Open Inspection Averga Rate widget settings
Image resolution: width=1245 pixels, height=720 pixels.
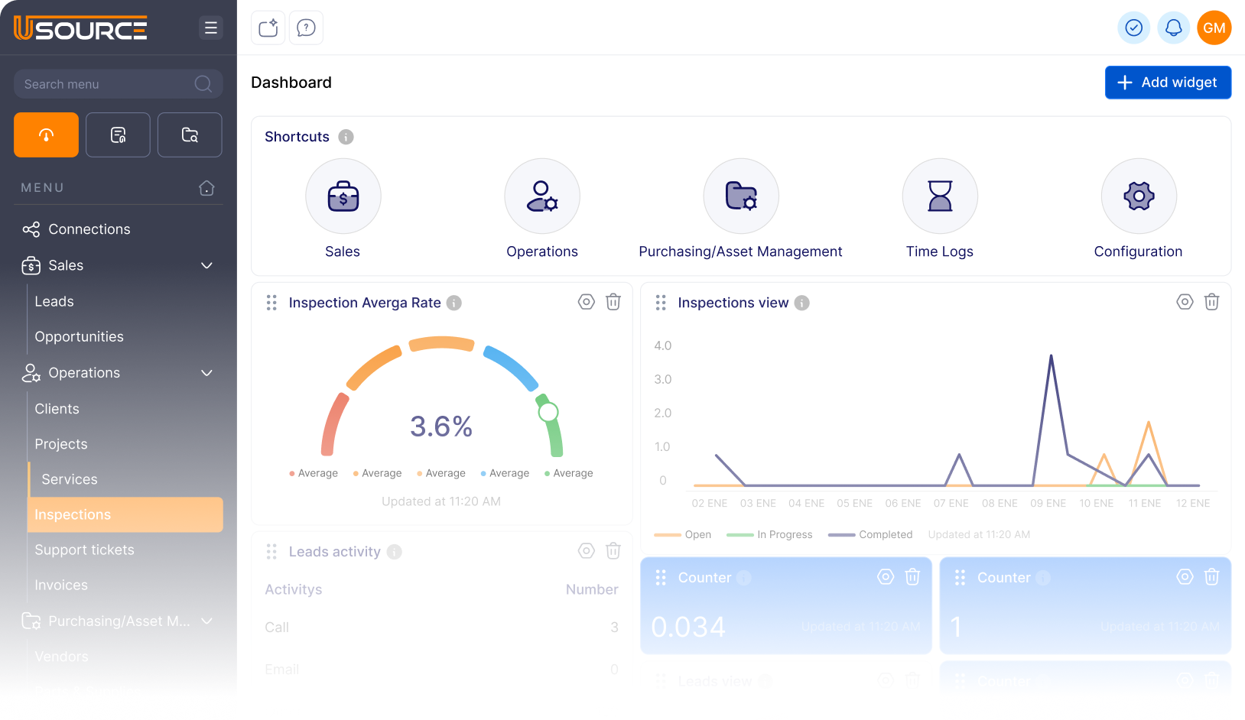tap(587, 302)
